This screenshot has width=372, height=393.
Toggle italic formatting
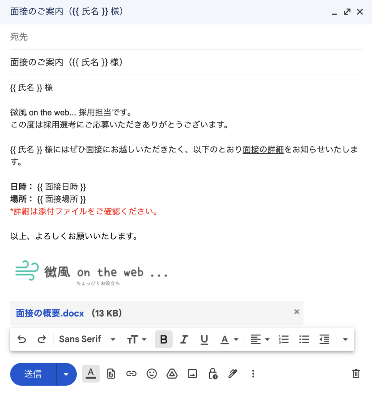click(184, 339)
